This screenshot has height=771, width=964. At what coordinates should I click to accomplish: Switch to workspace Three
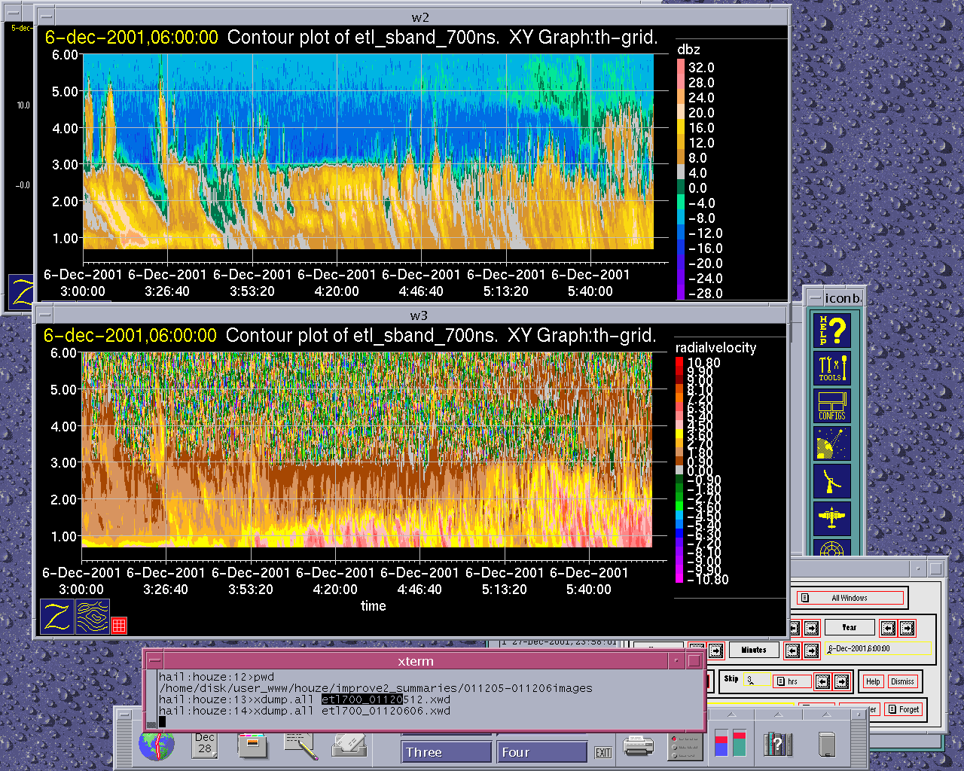click(x=446, y=752)
